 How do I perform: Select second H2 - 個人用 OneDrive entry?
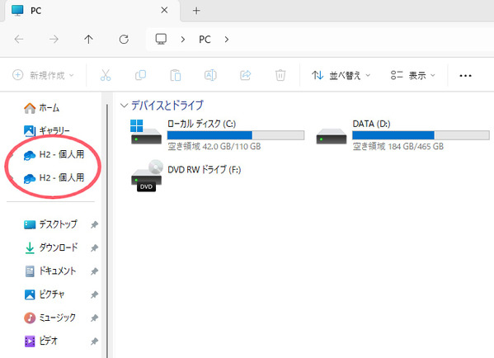tap(54, 177)
